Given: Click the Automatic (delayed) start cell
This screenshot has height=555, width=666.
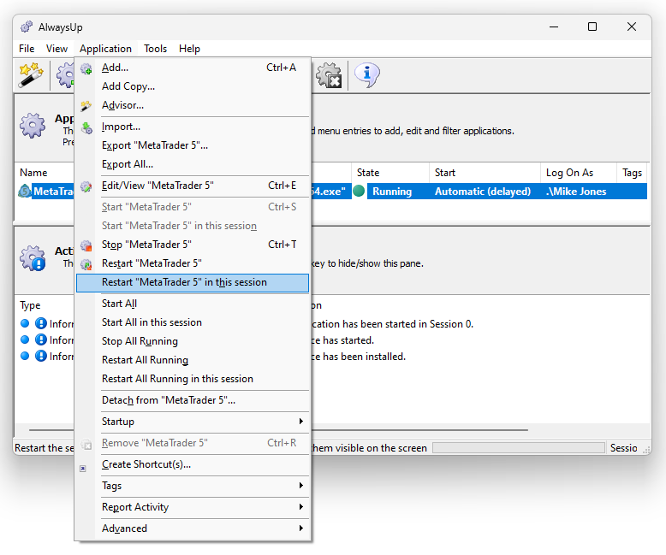Looking at the screenshot, I should click(x=483, y=192).
